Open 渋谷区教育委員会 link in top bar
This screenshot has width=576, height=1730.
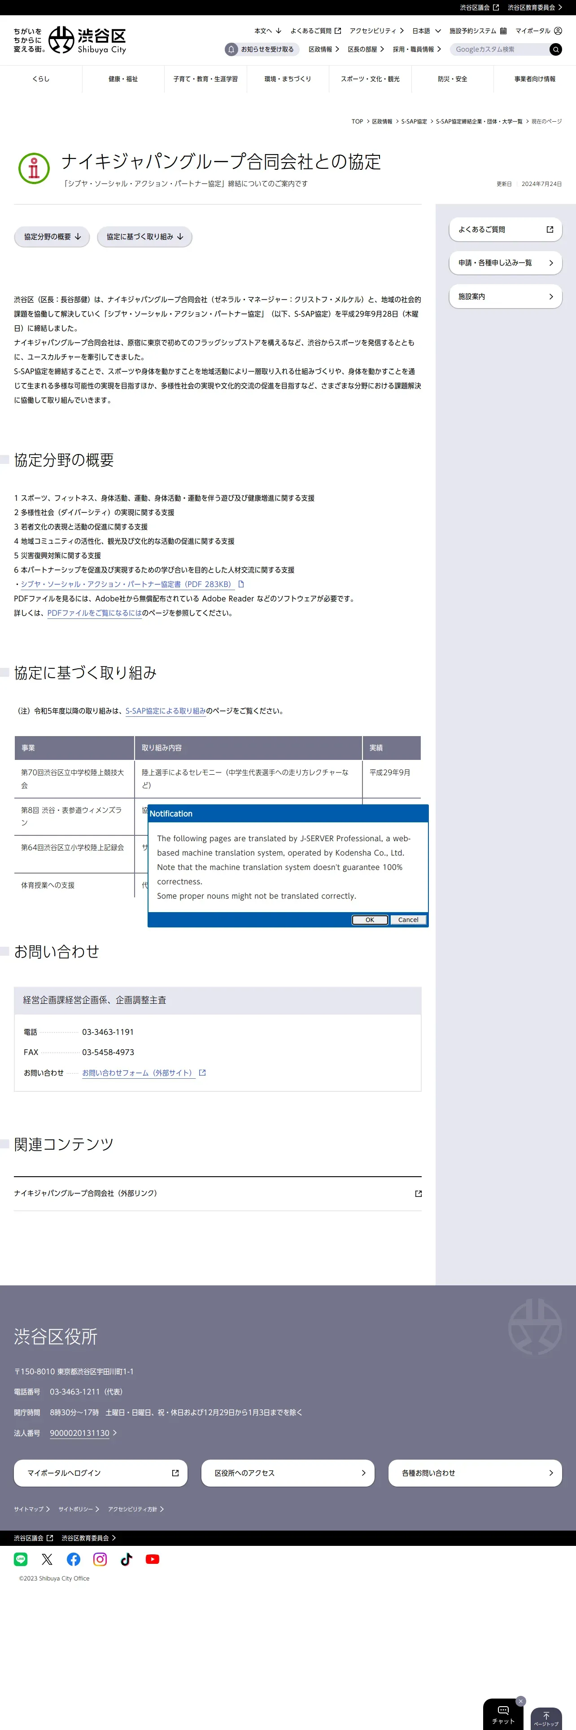click(535, 7)
